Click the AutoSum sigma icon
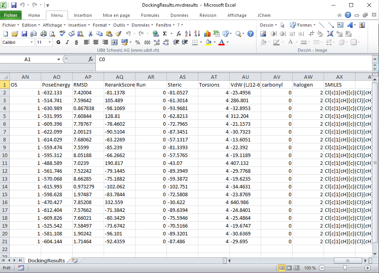The width and height of the screenshot is (379, 273). pyautogui.click(x=165, y=34)
